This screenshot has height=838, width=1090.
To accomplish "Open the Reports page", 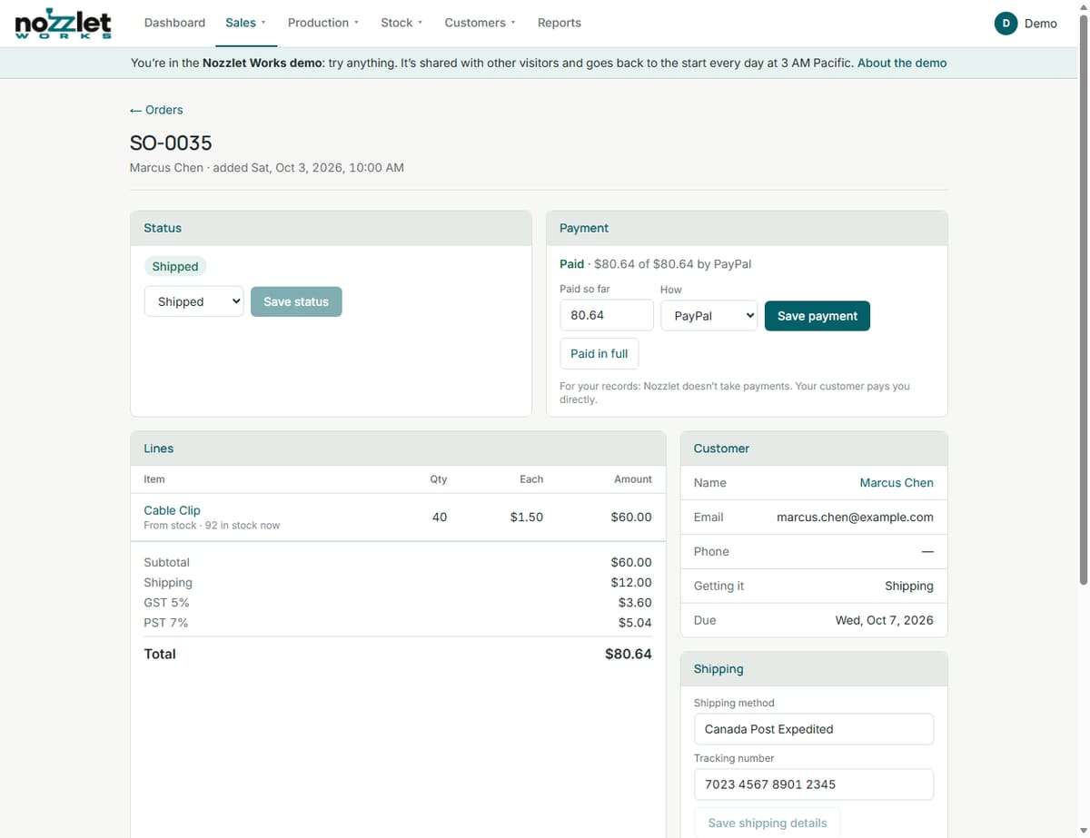I will click(560, 23).
